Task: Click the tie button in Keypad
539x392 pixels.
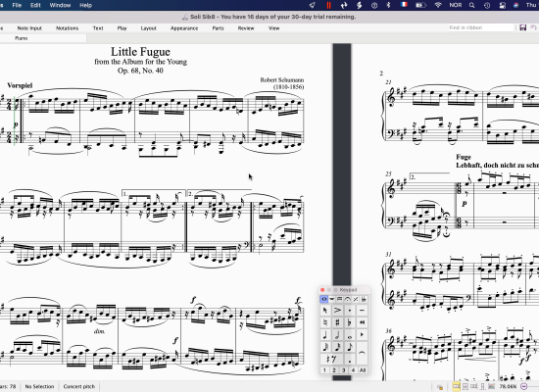Action: coord(362,353)
